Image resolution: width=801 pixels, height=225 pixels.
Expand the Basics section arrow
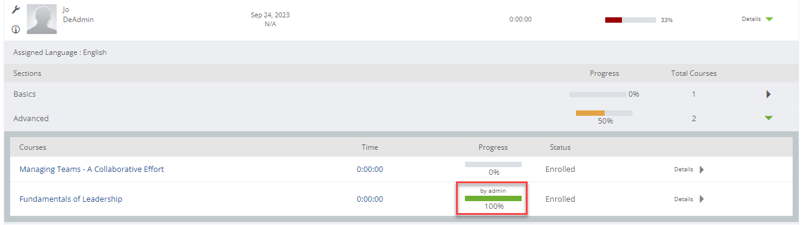point(768,94)
